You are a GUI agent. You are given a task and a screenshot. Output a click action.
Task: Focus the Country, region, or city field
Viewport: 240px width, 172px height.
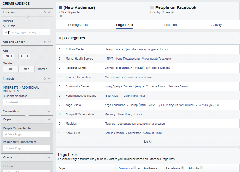[x=26, y=32]
